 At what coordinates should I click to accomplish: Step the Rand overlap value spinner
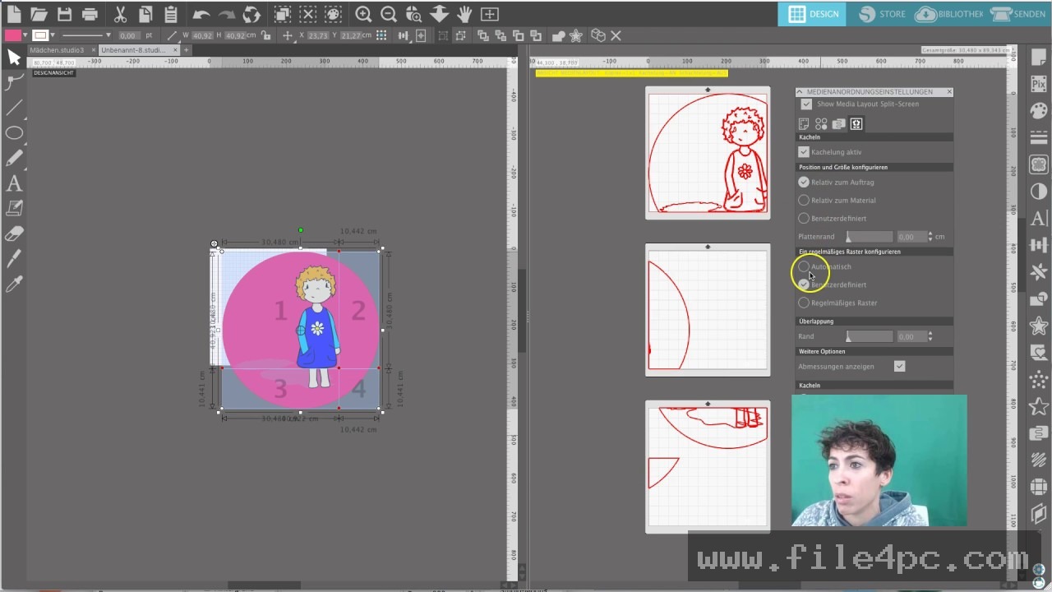pos(930,337)
